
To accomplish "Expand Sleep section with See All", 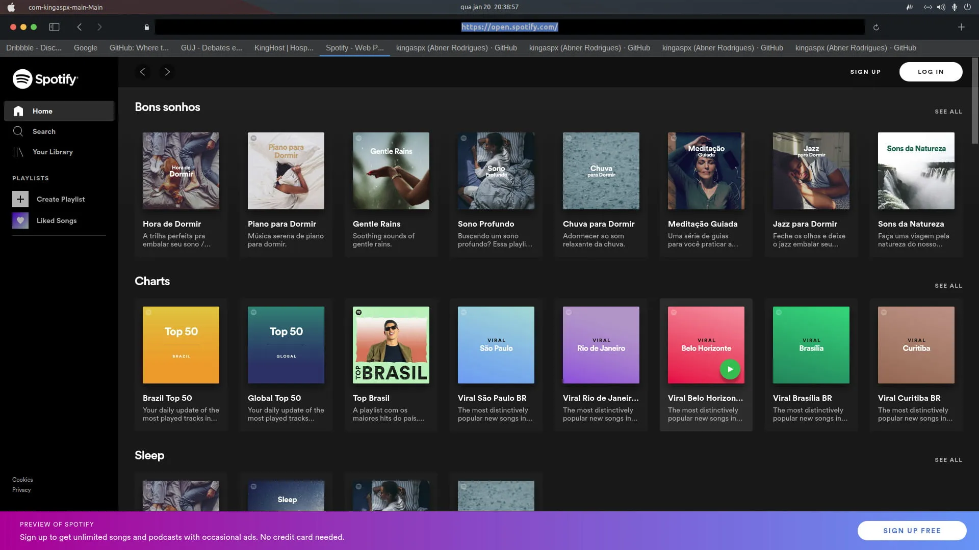I will [948, 460].
